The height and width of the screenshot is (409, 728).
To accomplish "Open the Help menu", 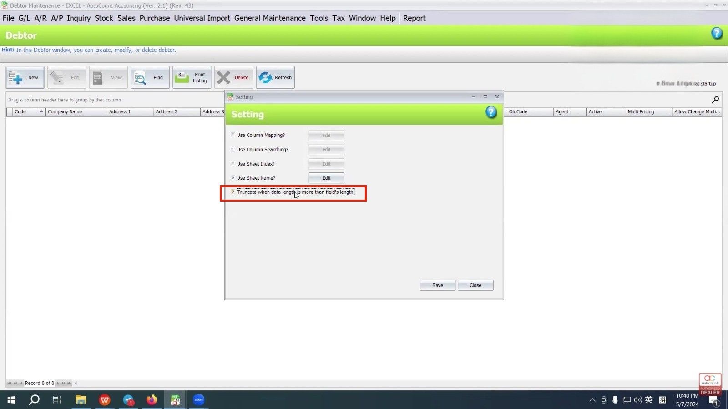I will pyautogui.click(x=388, y=18).
